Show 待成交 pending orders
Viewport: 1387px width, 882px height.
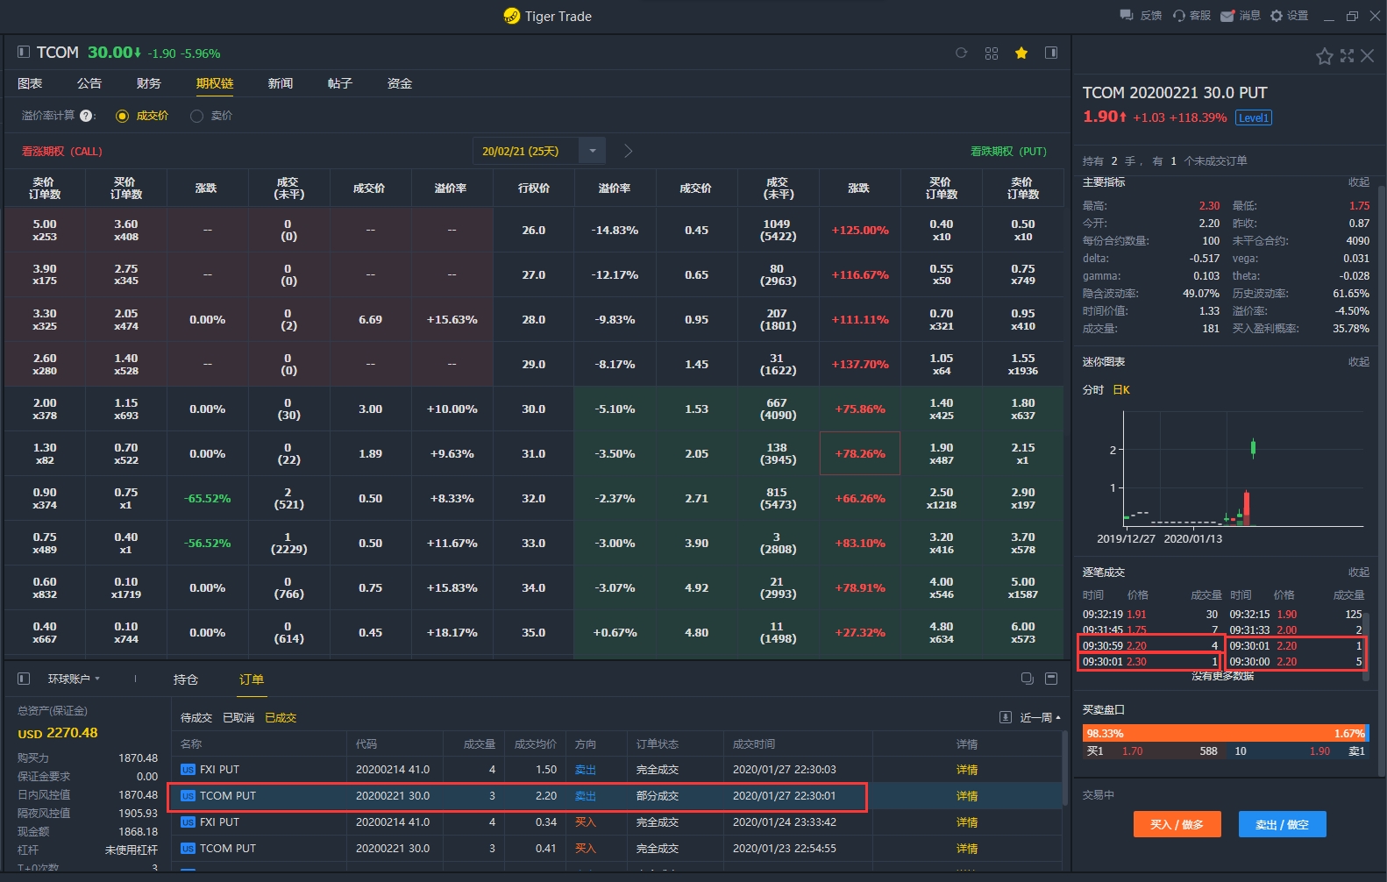tap(196, 718)
